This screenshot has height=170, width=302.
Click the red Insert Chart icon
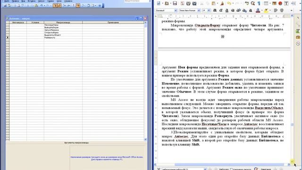click(280, 3)
